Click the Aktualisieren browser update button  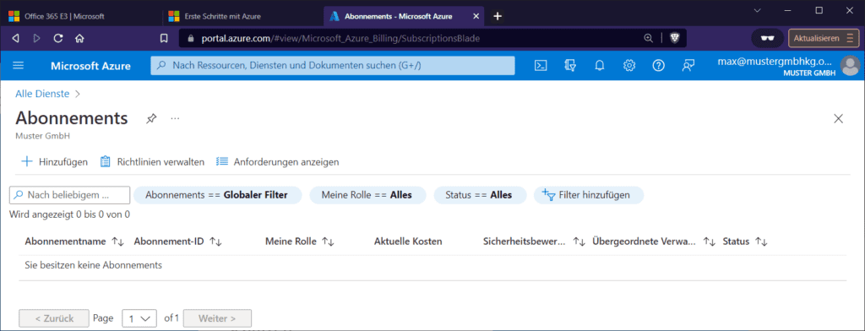coord(823,38)
